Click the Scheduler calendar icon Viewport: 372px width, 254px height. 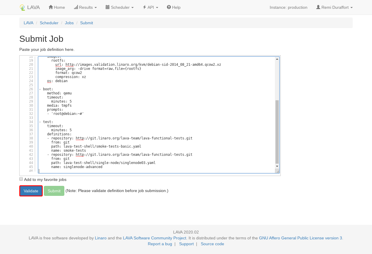107,7
